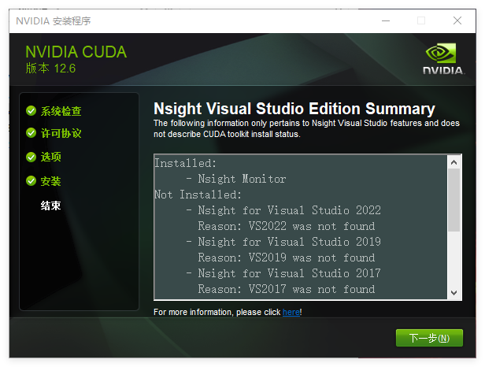
Task: Close the NVIDIA 安装程序 window
Action: [457, 20]
